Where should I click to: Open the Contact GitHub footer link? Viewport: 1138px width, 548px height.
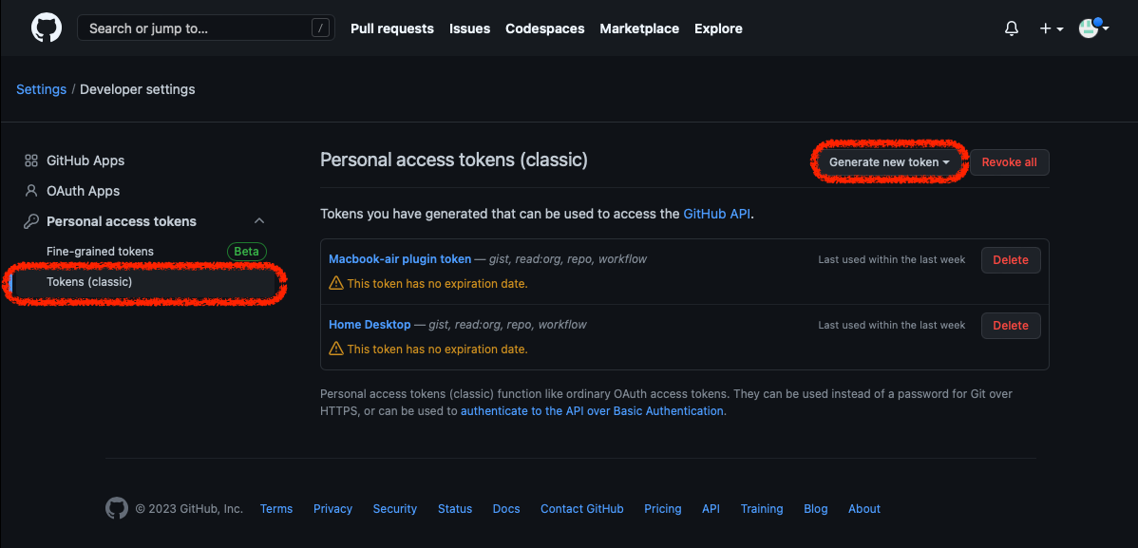(x=582, y=509)
